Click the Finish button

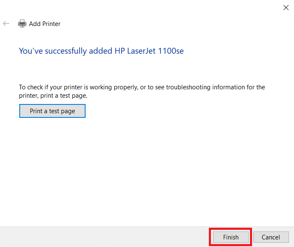(x=231, y=237)
